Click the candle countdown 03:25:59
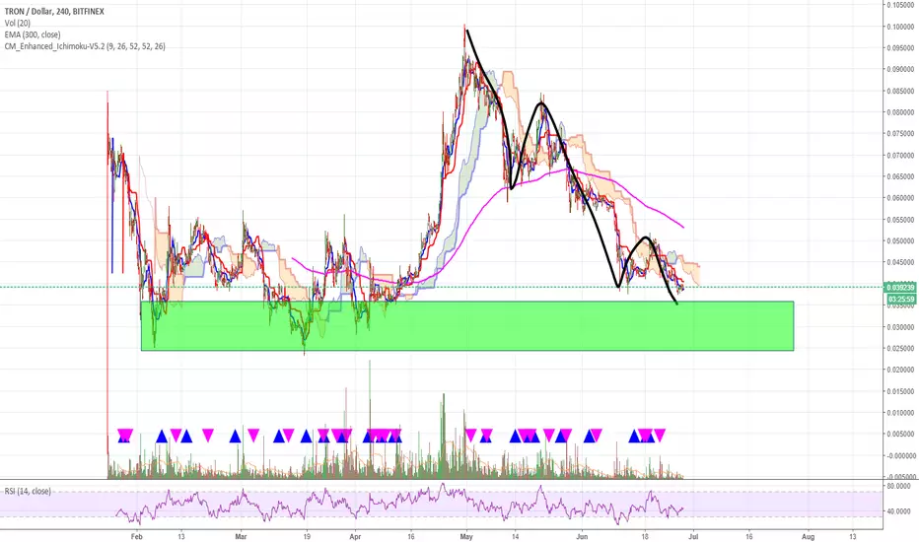This screenshot has height=542, width=919. (x=900, y=299)
